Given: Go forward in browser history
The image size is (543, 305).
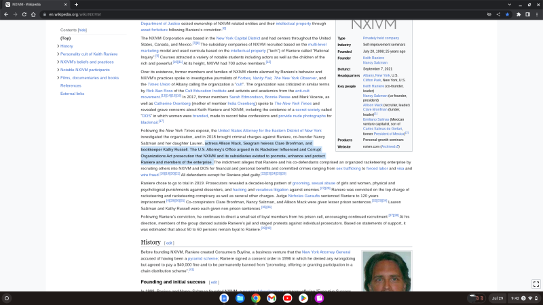Looking at the screenshot, I should [15, 14].
